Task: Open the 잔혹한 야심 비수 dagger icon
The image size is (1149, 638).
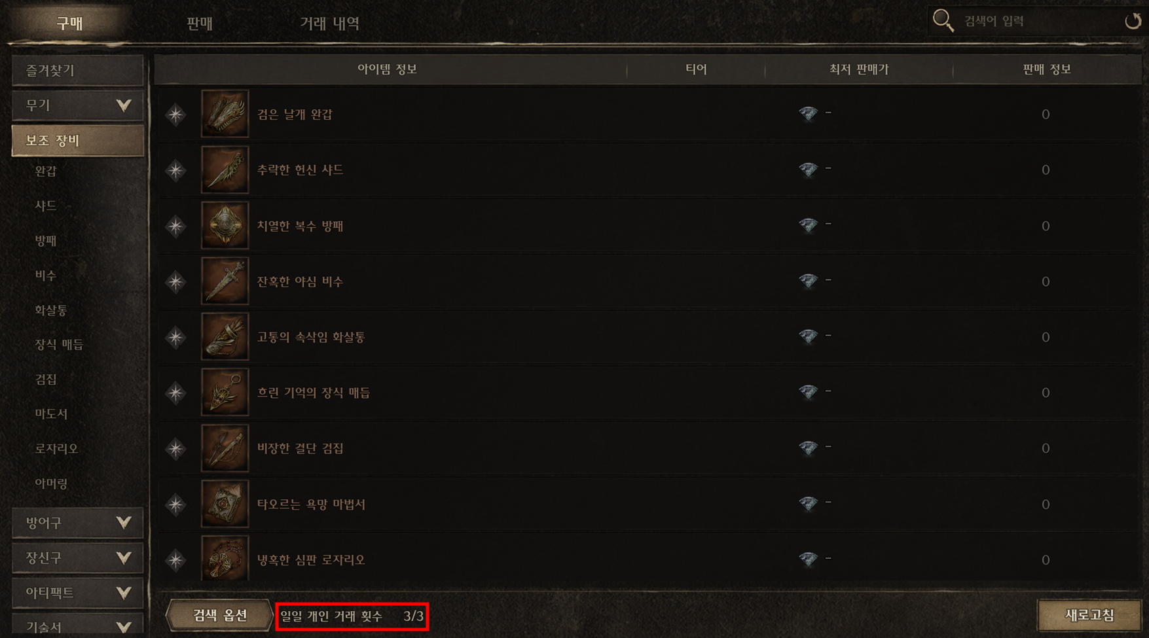Action: click(225, 281)
